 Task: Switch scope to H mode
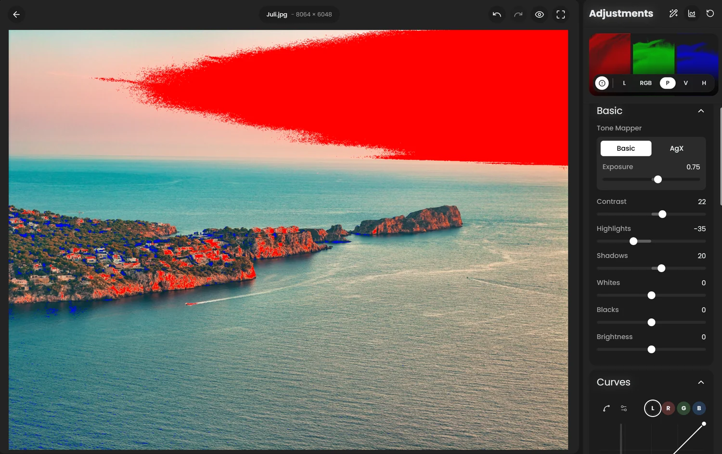click(x=704, y=83)
